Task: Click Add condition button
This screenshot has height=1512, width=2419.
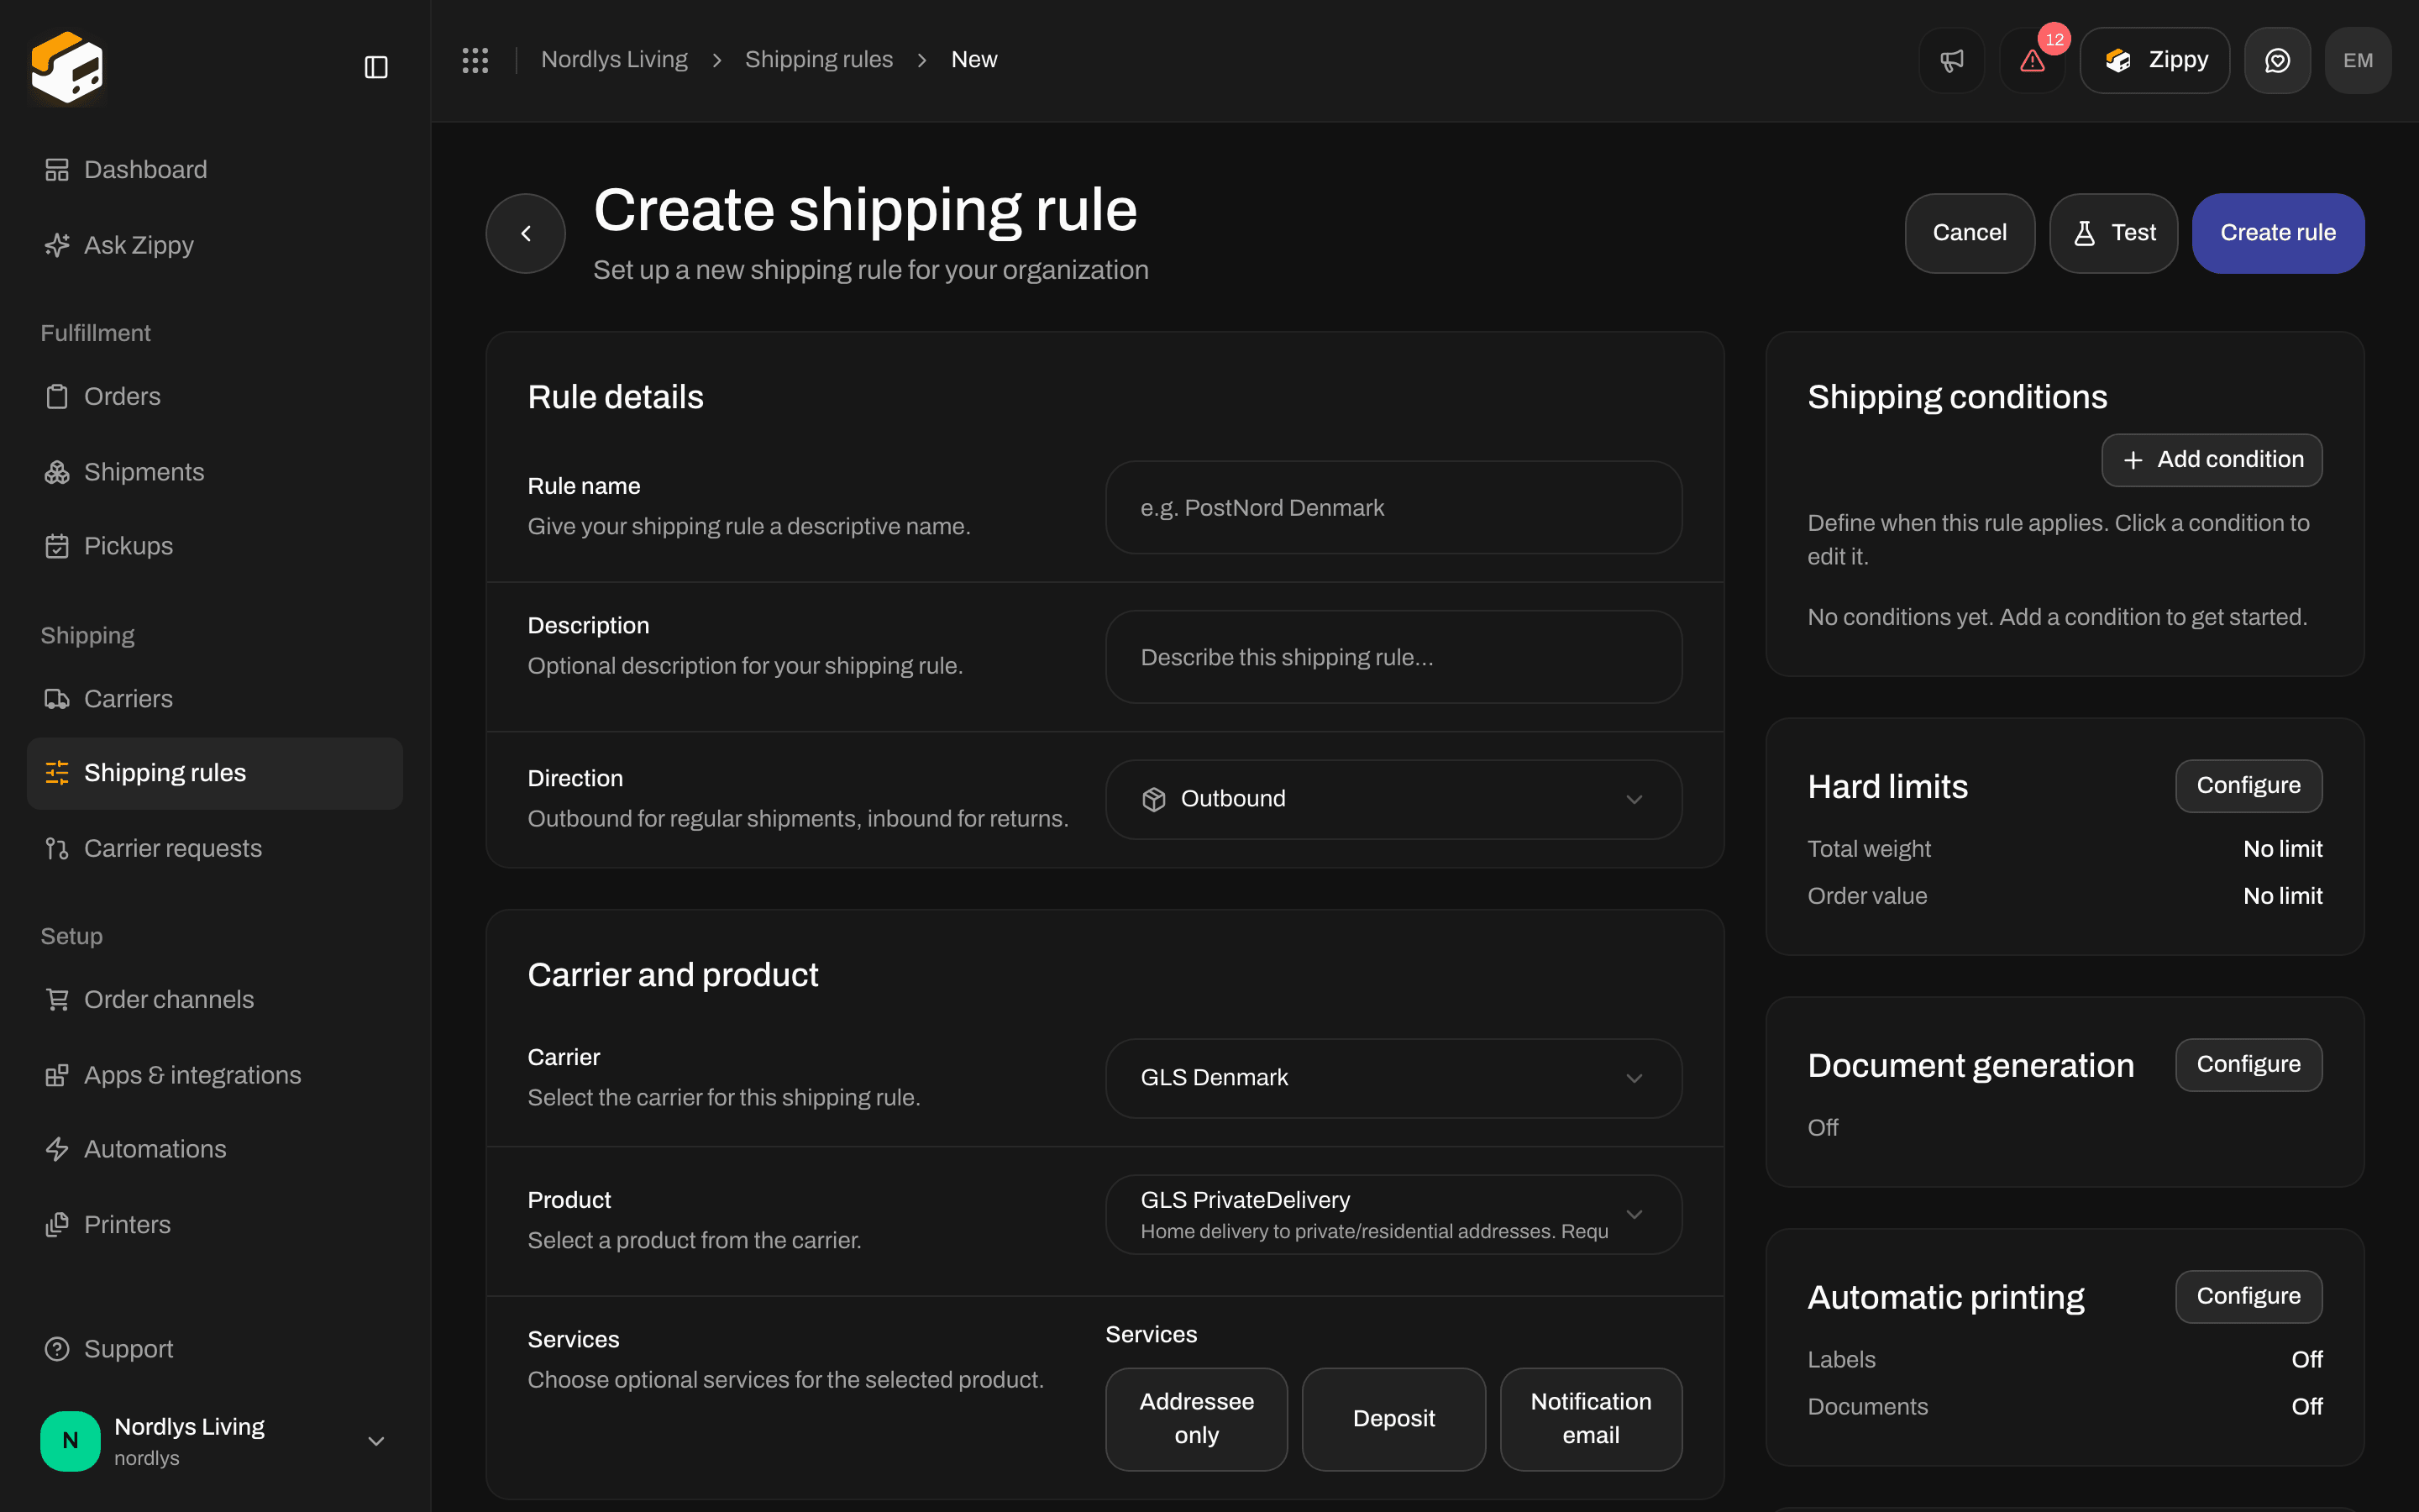Action: [x=2211, y=460]
